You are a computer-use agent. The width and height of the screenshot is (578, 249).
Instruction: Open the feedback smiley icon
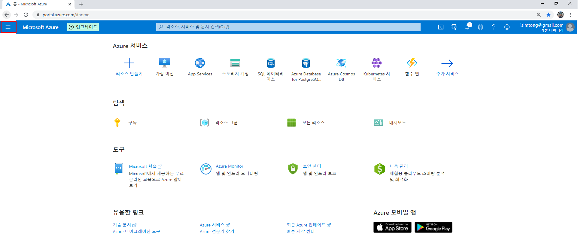[x=507, y=27]
